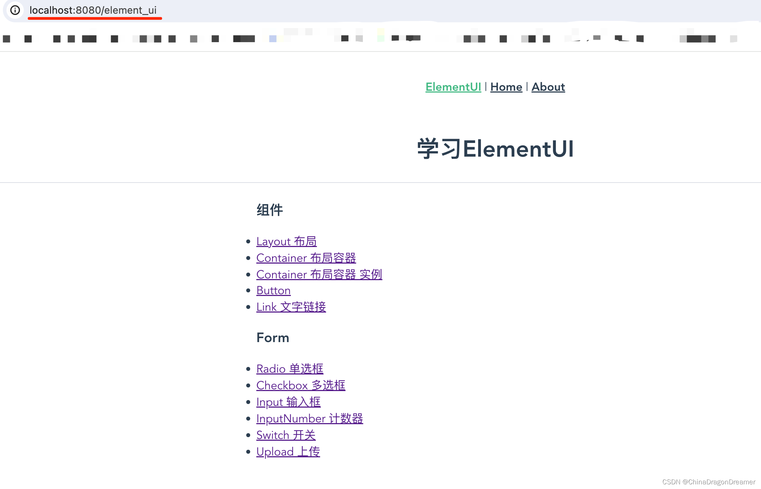Image resolution: width=761 pixels, height=489 pixels.
Task: Open the Container 布局容器 实例 link
Action: tap(320, 273)
